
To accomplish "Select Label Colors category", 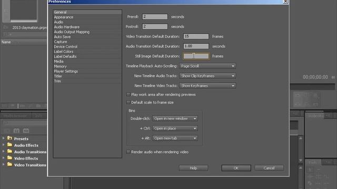I will [x=87, y=51].
